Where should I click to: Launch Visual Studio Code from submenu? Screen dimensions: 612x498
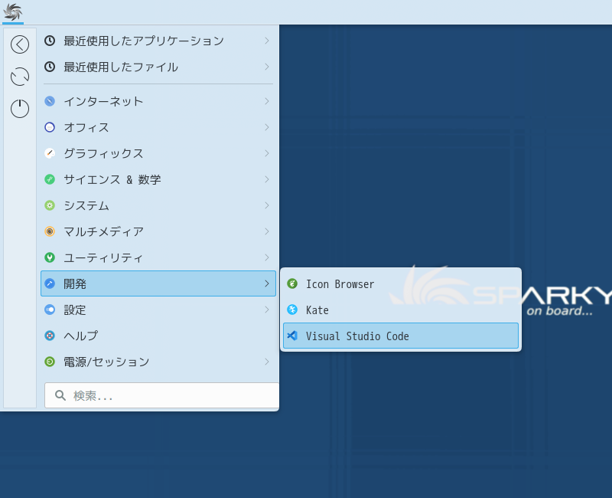click(401, 336)
